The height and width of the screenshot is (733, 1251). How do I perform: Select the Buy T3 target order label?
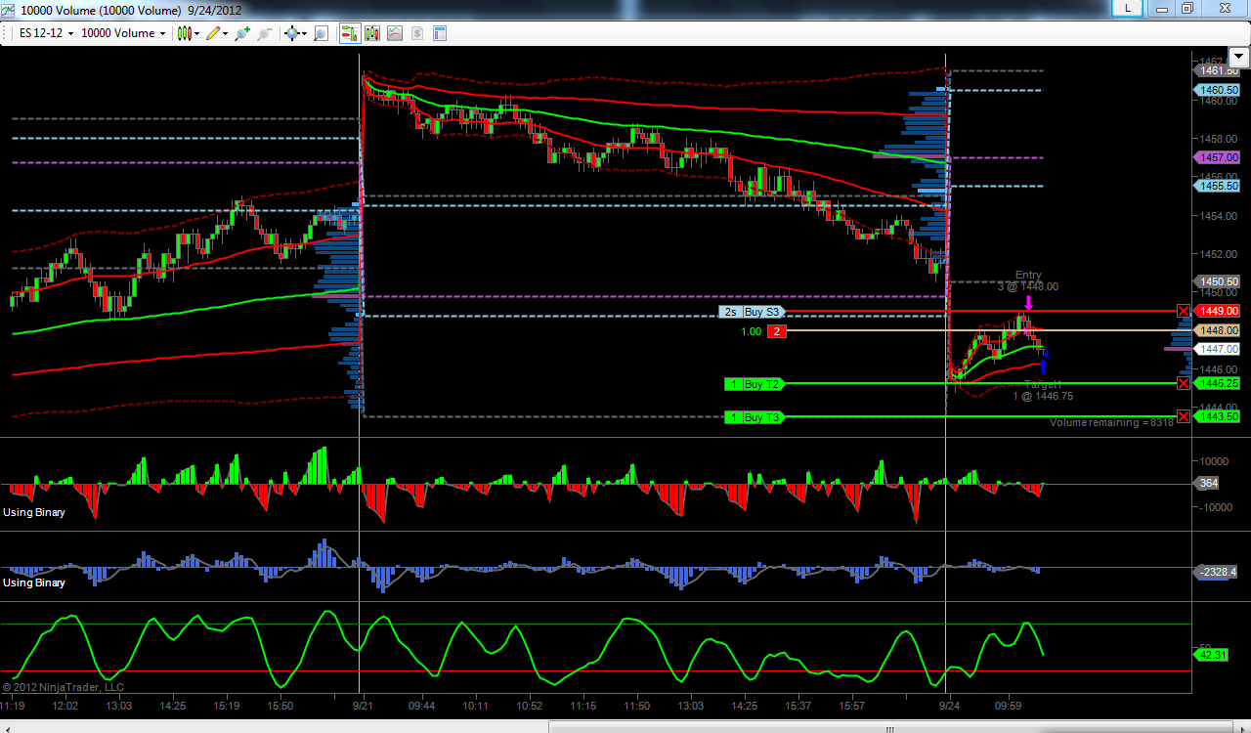[755, 417]
